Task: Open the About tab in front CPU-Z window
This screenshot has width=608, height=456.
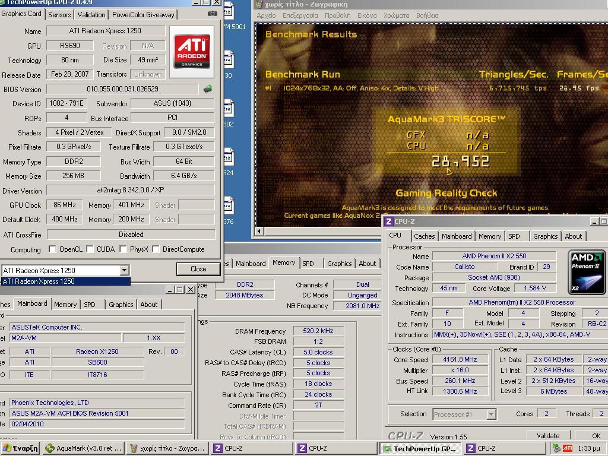Action: tap(573, 236)
